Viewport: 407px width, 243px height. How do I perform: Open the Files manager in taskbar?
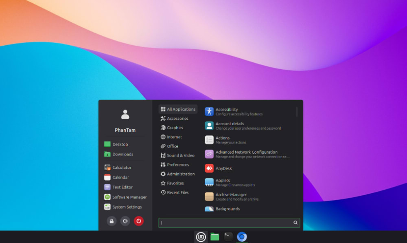pyautogui.click(x=214, y=237)
